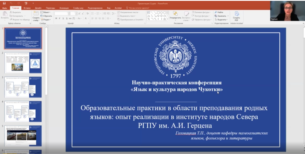Go to the Слайд-шоу tab

78,8
